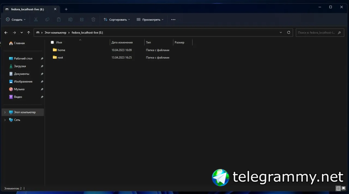Viewport: 349px width, 194px height.
Task: Open recent locations dropdown arrow
Action: [x=22, y=33]
